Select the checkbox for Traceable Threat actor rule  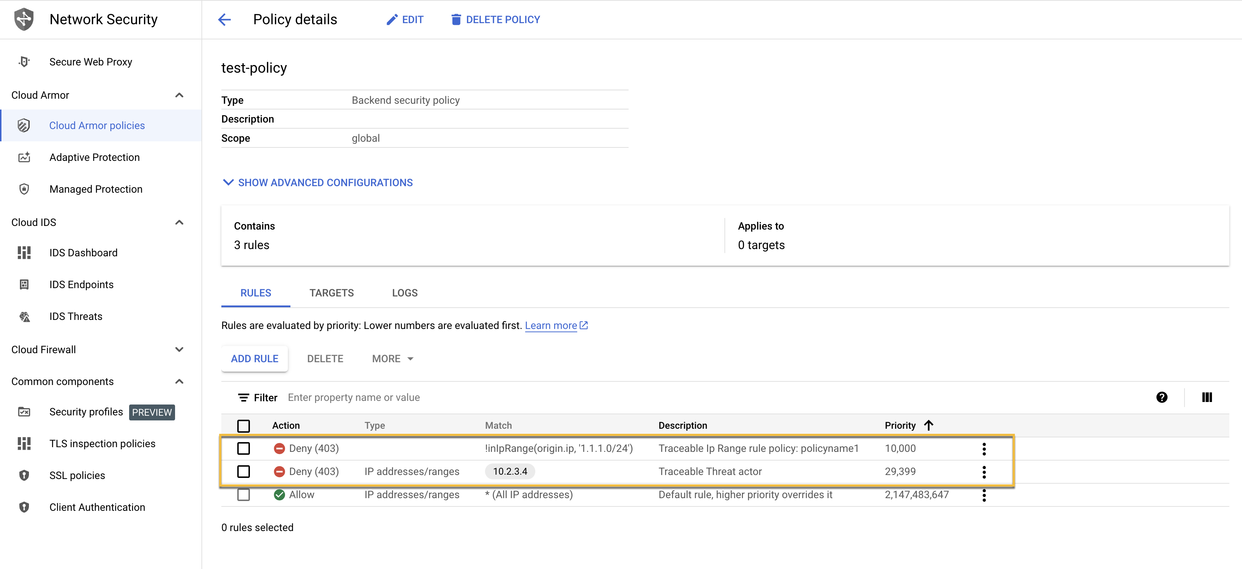243,471
